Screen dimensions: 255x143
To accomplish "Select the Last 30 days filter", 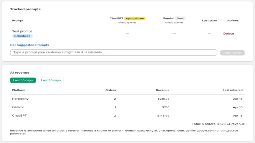I will point(23,80).
